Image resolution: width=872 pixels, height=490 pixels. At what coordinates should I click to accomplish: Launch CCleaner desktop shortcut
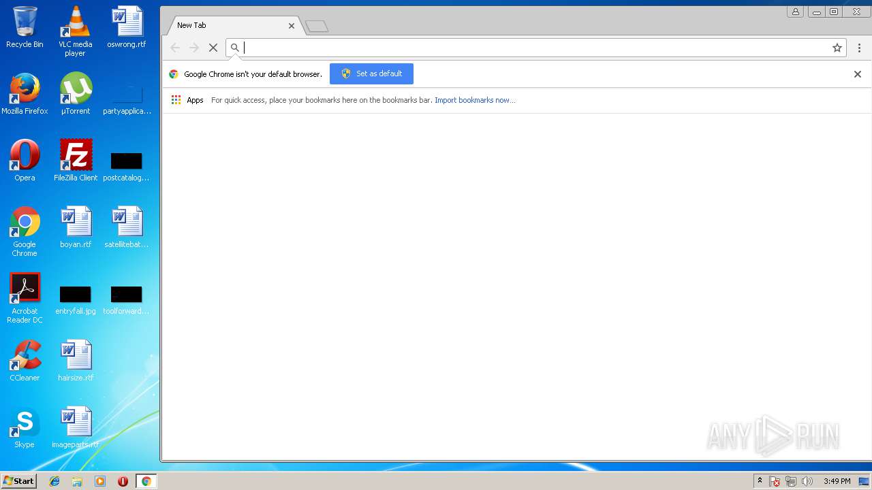click(x=25, y=361)
